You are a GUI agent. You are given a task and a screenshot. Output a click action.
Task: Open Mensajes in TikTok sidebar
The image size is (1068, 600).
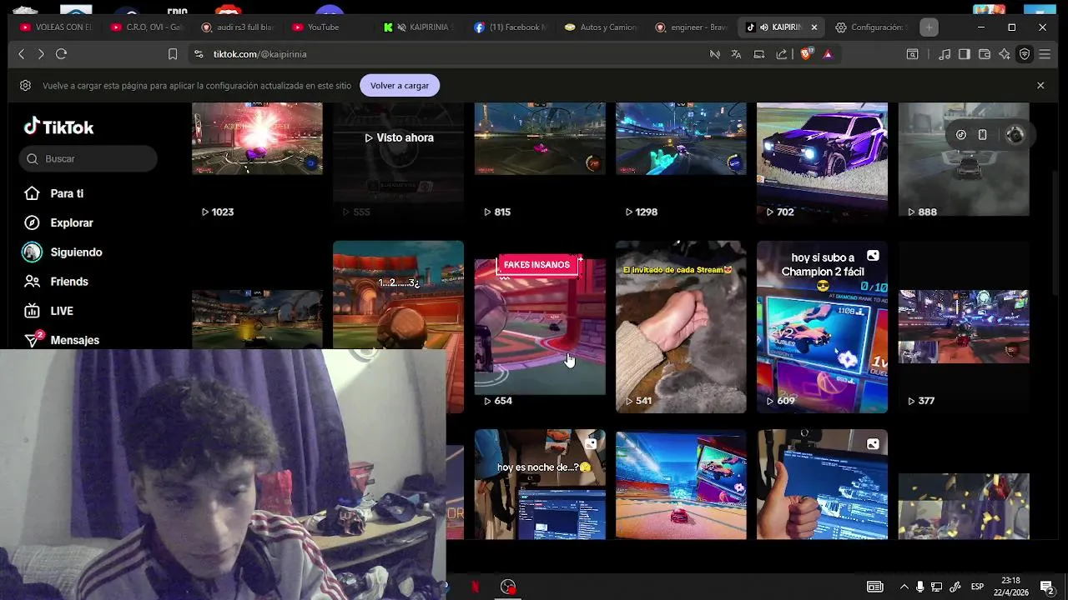click(63, 340)
